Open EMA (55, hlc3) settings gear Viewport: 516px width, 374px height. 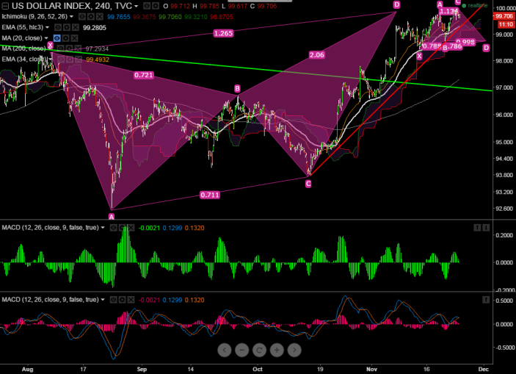click(x=67, y=27)
